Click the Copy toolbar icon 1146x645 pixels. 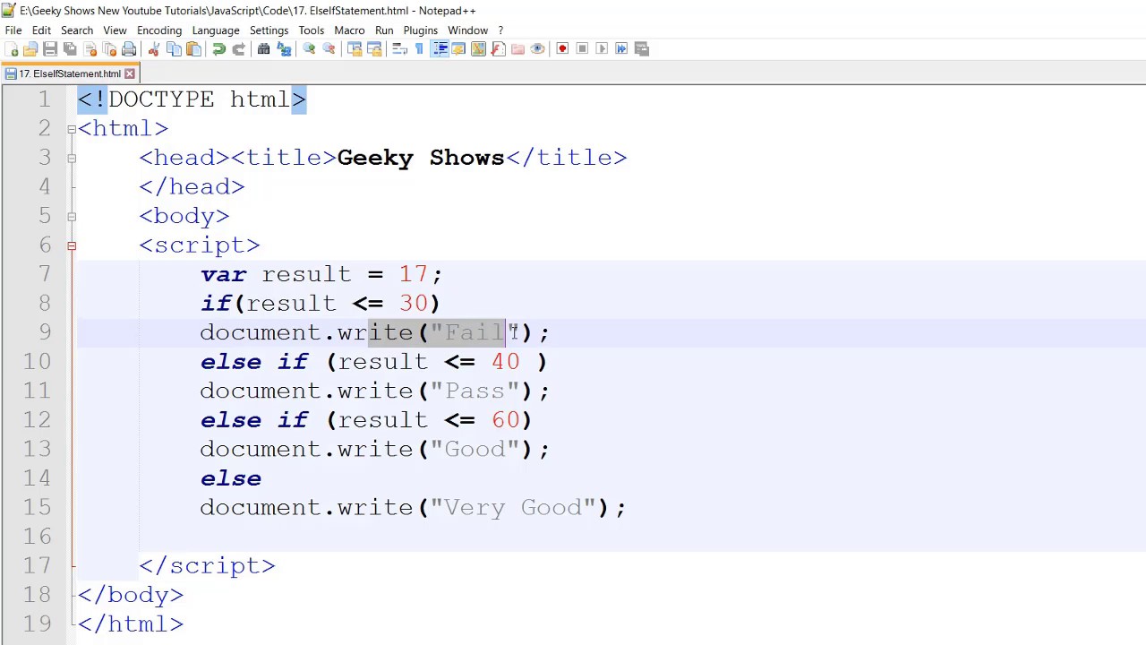pyautogui.click(x=174, y=48)
